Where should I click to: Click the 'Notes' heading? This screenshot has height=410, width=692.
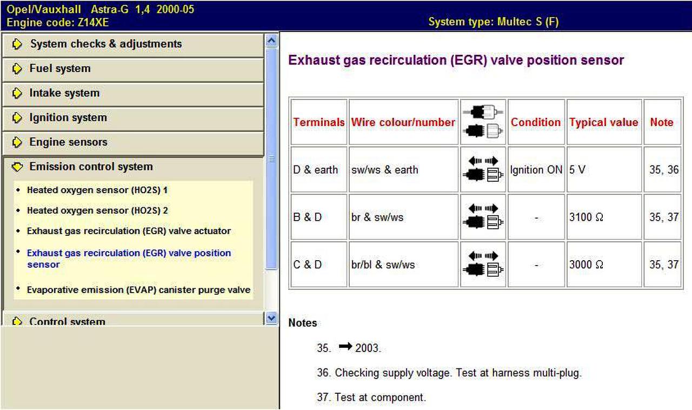tap(303, 323)
